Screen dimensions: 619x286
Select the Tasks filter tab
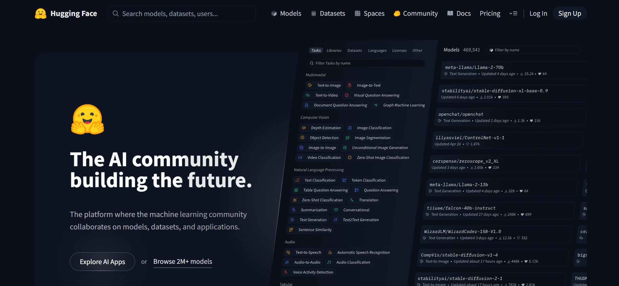tap(316, 50)
